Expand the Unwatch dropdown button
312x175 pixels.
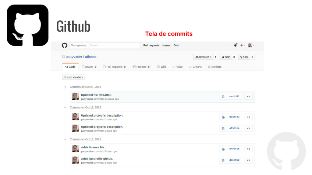pos(203,57)
